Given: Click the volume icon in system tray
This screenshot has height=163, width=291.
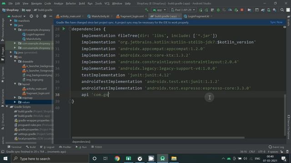Looking at the screenshot, I should coord(245,158).
